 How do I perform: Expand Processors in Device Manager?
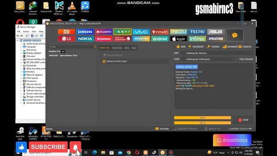coord(21,81)
